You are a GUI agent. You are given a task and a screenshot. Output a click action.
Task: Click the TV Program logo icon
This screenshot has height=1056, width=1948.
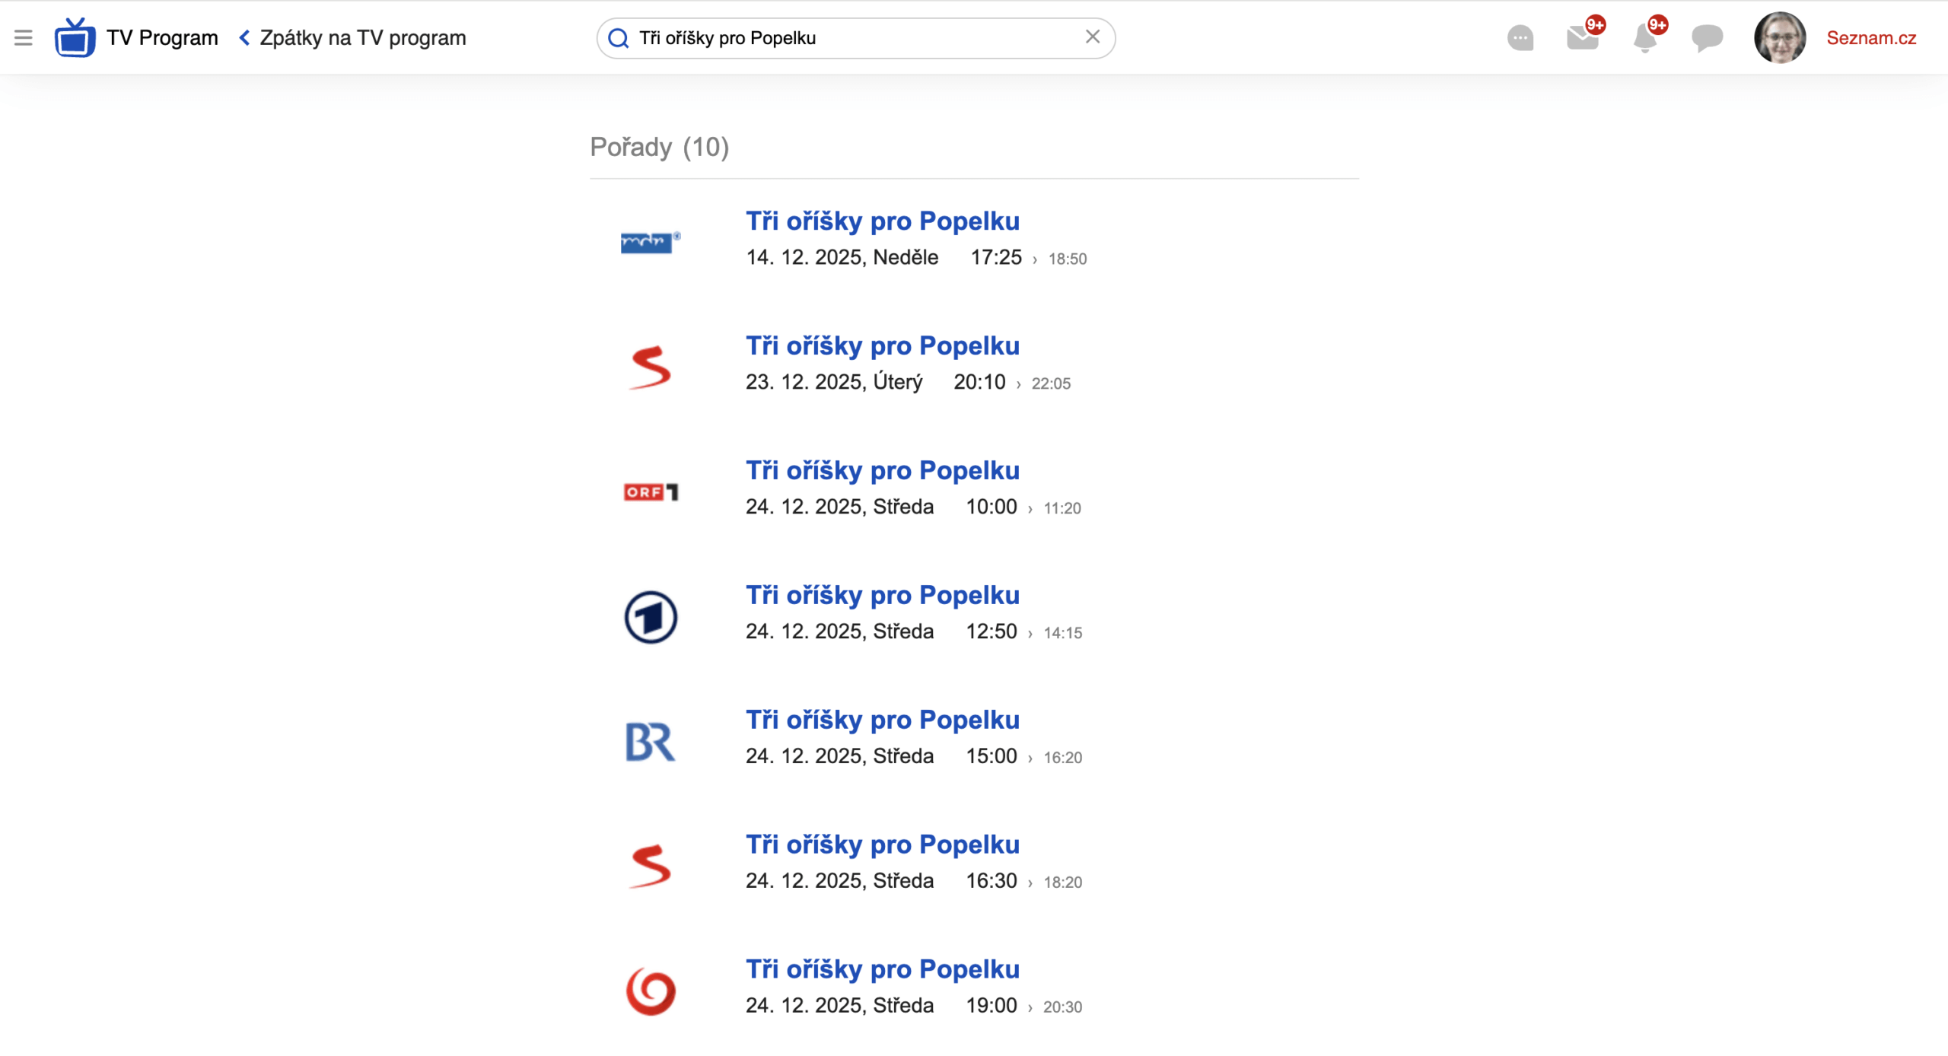(75, 38)
